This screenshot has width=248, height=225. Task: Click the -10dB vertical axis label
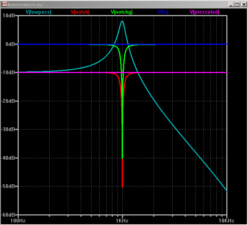[8, 72]
